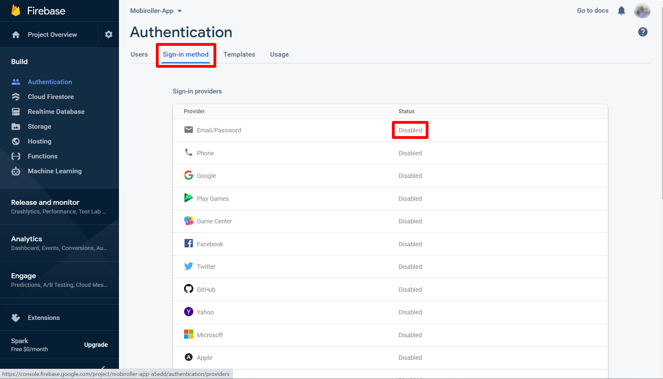Screen dimensions: 663x379
Task: Click the Yahoo provider icon
Action: (x=189, y=312)
